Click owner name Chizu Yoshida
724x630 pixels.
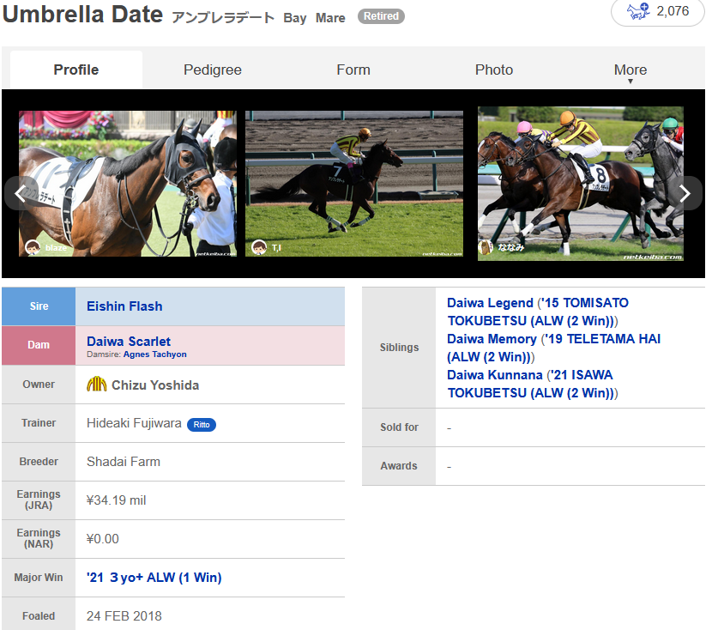click(155, 385)
